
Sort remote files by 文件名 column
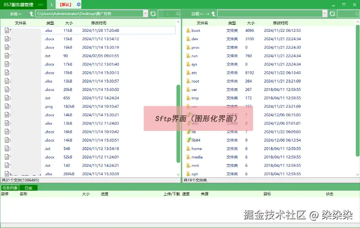[x=202, y=23]
